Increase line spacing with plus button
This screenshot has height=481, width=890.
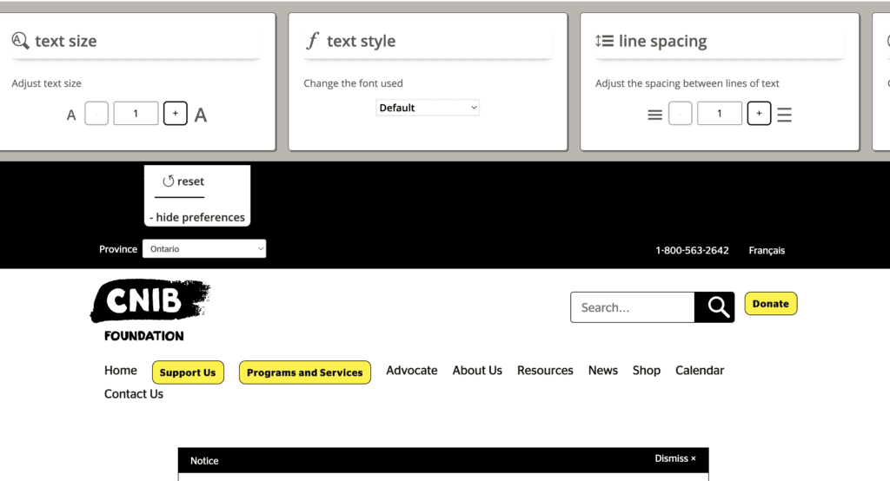[759, 114]
